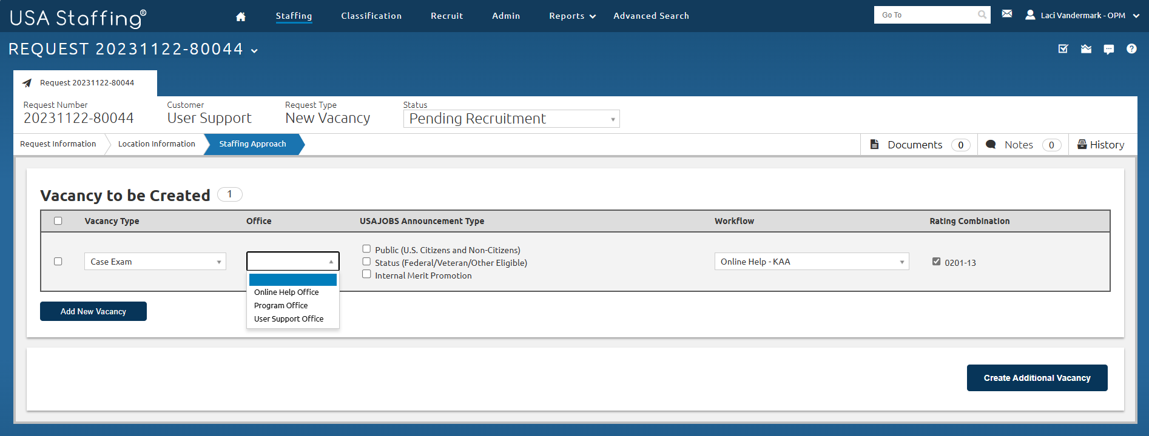
Task: Open the History panel
Action: [1102, 145]
